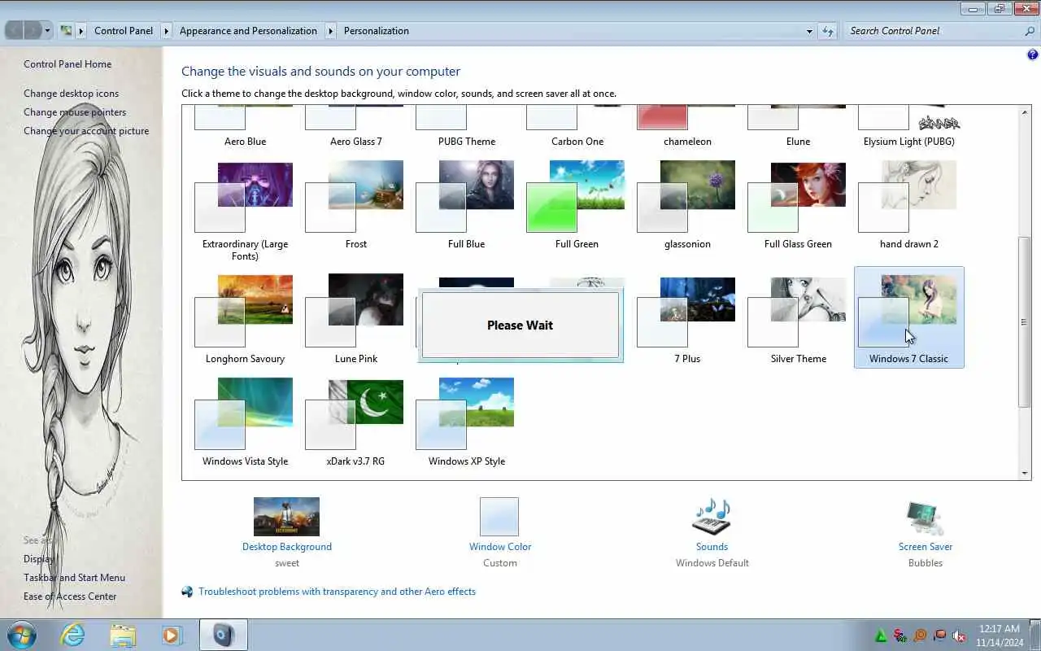Select the 7 Plus theme
Image resolution: width=1041 pixels, height=651 pixels.
pyautogui.click(x=687, y=321)
